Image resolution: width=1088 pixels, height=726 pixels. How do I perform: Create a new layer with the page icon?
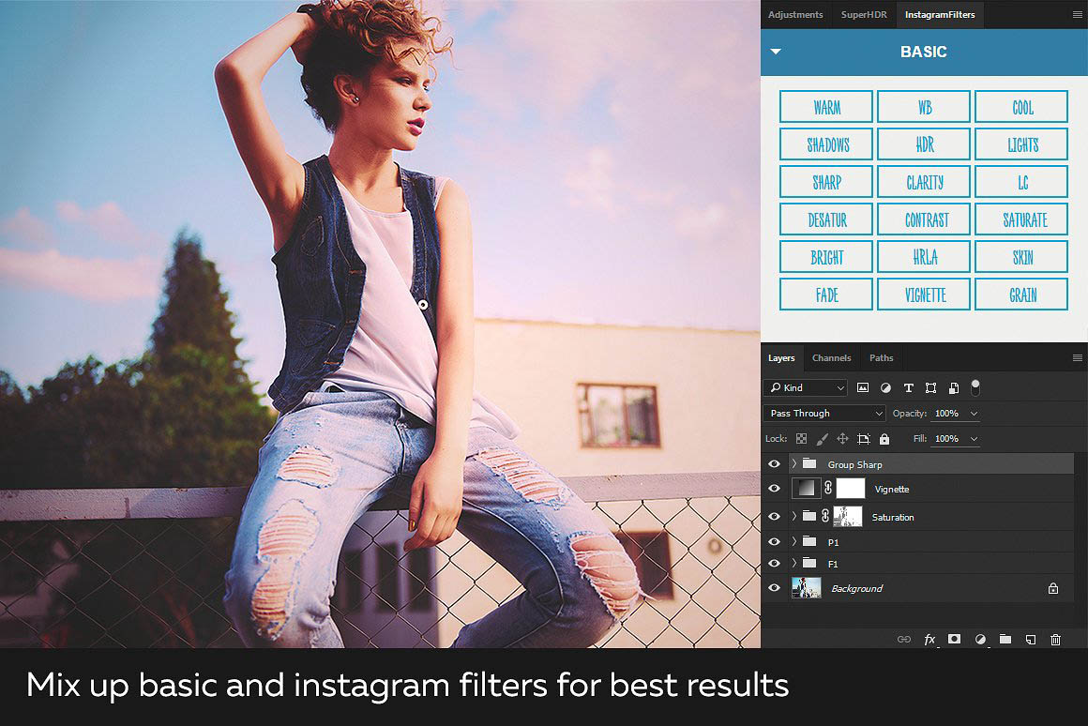pos(1030,640)
